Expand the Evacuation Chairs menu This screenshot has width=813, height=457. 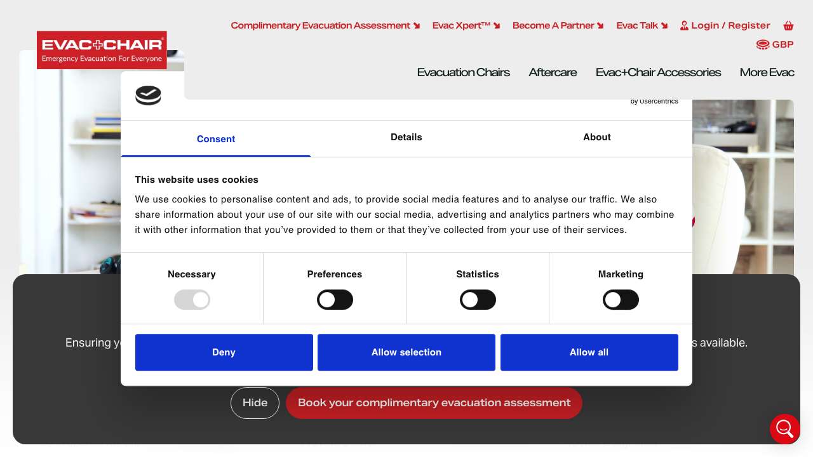point(463,72)
